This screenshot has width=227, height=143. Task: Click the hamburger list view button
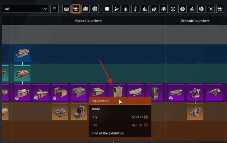pos(54,9)
